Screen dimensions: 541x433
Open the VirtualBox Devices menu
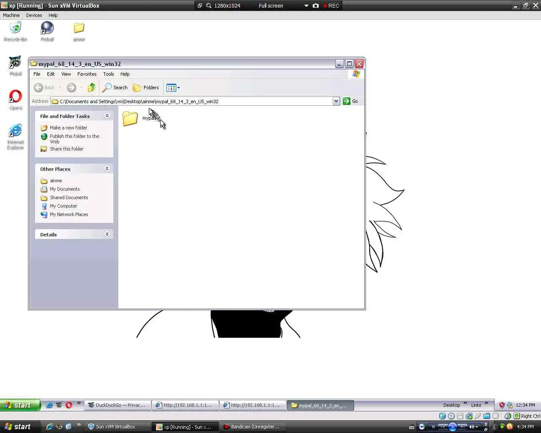[x=34, y=15]
